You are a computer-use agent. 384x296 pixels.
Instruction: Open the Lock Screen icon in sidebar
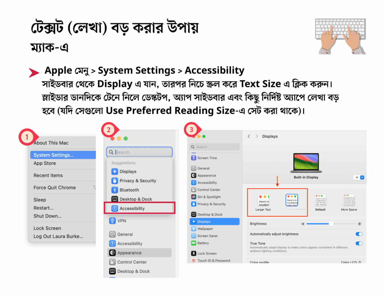point(193,253)
